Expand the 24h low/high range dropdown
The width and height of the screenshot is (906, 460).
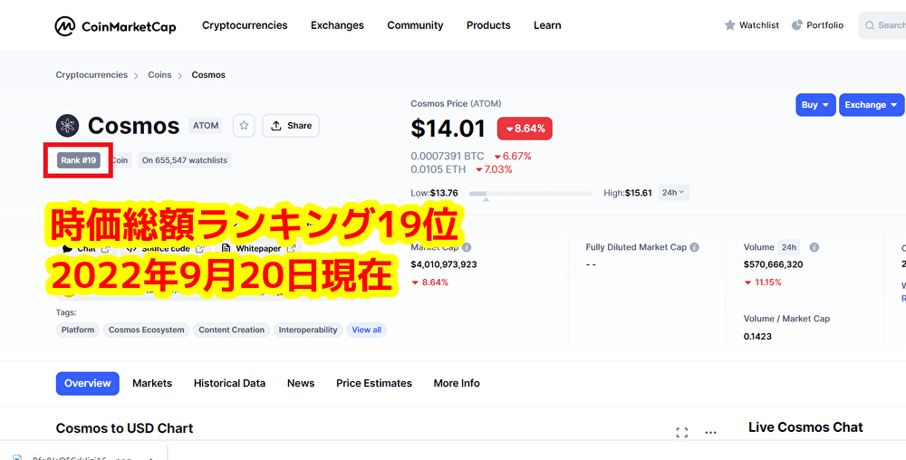coord(673,193)
